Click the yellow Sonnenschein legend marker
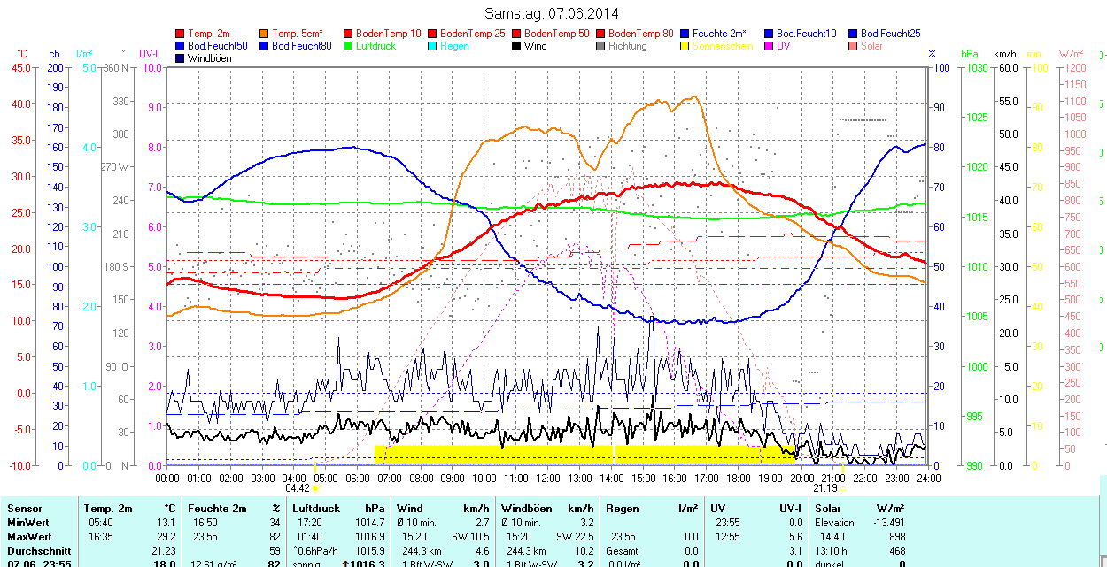 [x=685, y=46]
